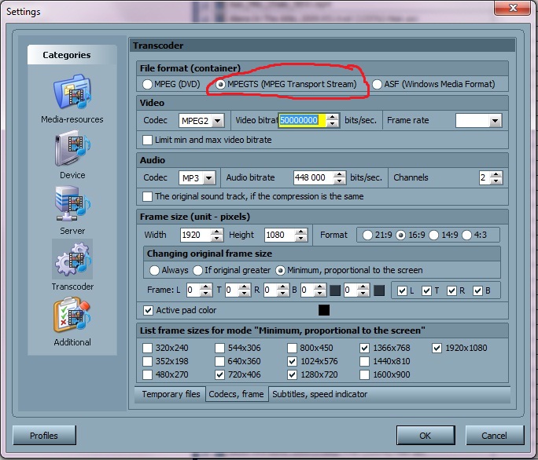Open the Additional settings category
The width and height of the screenshot is (538, 460).
72,317
